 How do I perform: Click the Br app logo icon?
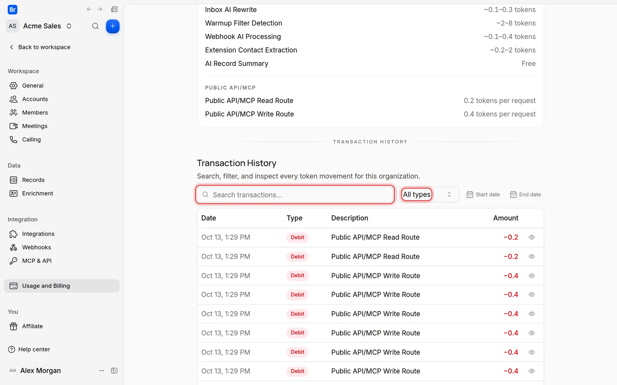tap(12, 10)
